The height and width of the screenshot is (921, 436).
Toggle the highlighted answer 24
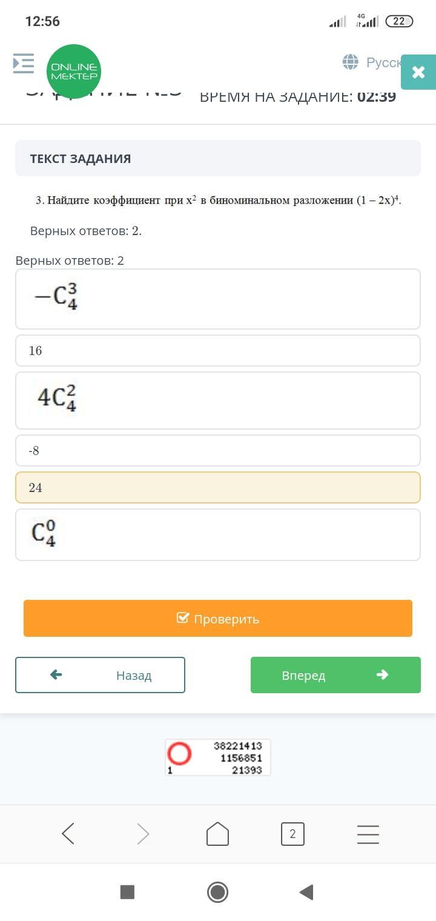[218, 488]
